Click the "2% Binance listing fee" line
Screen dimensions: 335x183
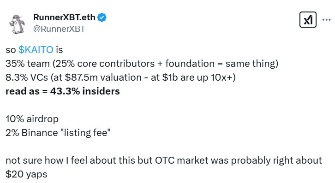(x=58, y=133)
